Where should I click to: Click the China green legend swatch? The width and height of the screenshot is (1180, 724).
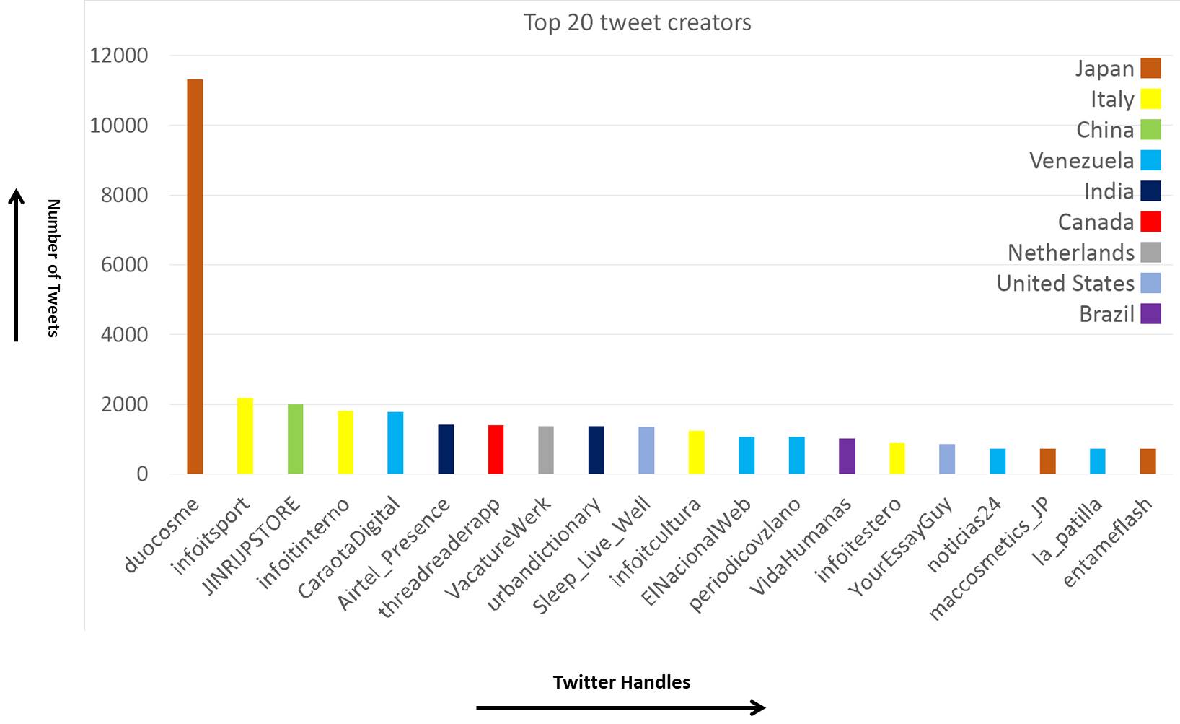(x=1150, y=129)
